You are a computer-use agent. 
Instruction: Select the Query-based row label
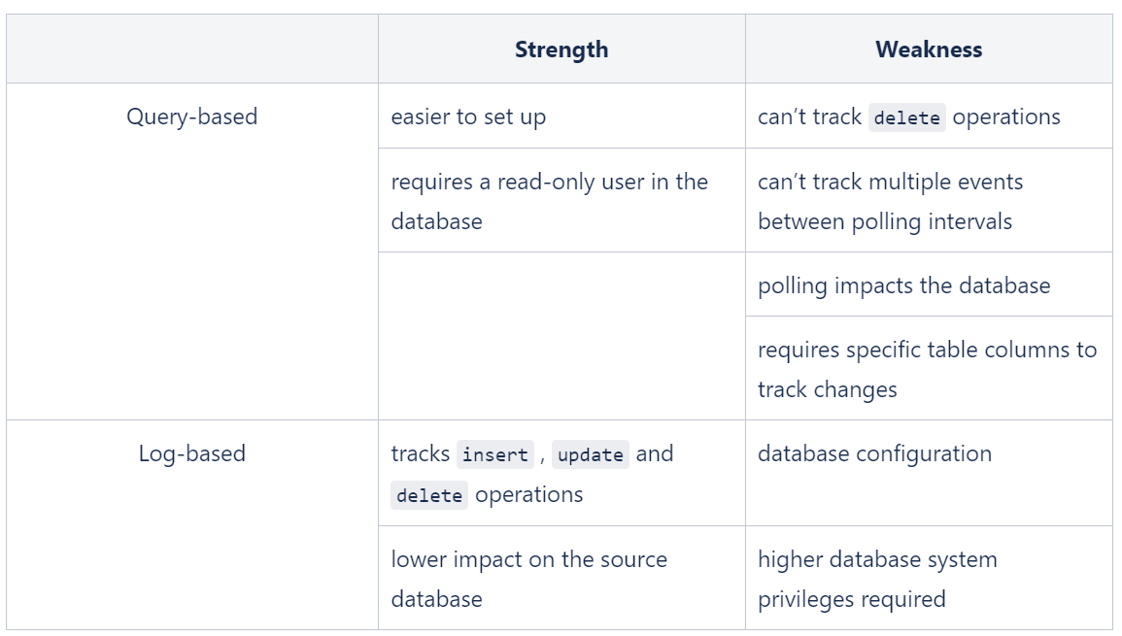point(191,117)
